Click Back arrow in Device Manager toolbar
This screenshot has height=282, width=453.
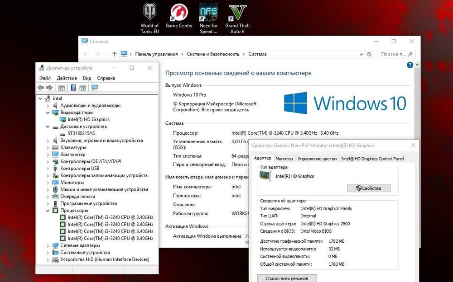[41, 88]
